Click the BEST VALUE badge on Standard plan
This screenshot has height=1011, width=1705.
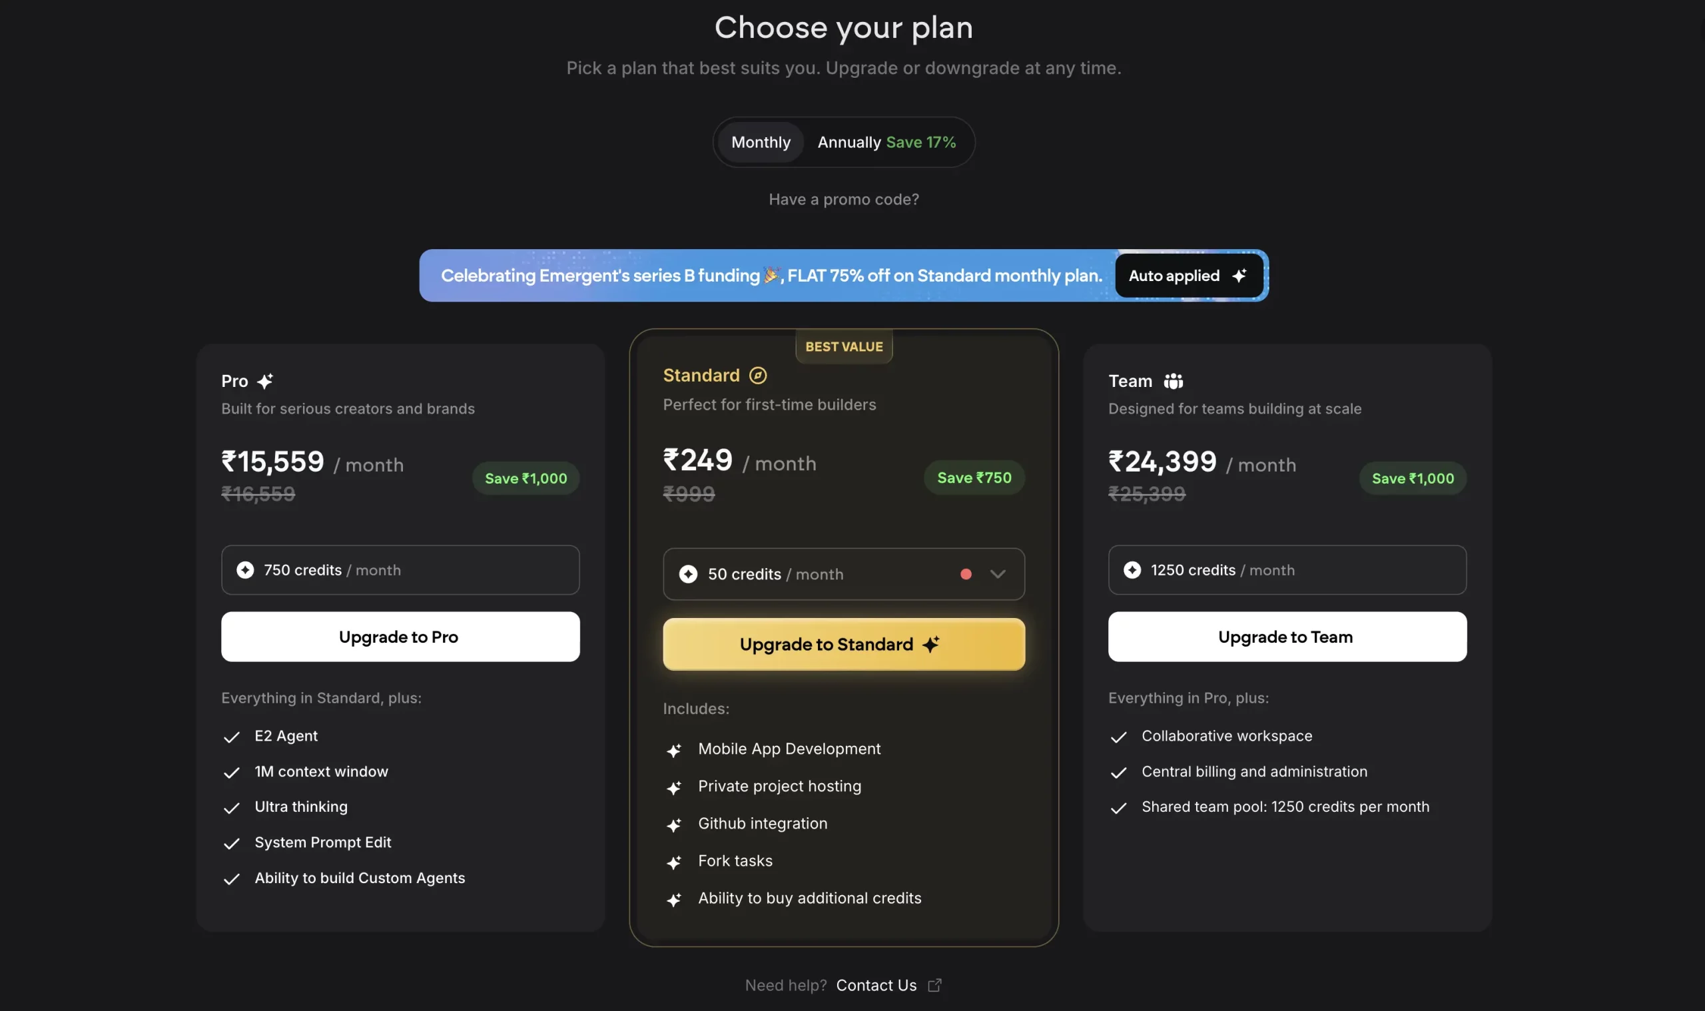[x=843, y=346]
